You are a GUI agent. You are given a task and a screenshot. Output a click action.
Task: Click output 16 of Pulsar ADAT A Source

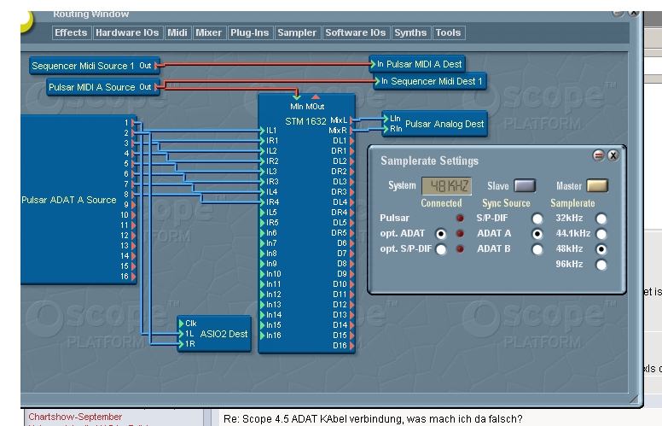(133, 277)
